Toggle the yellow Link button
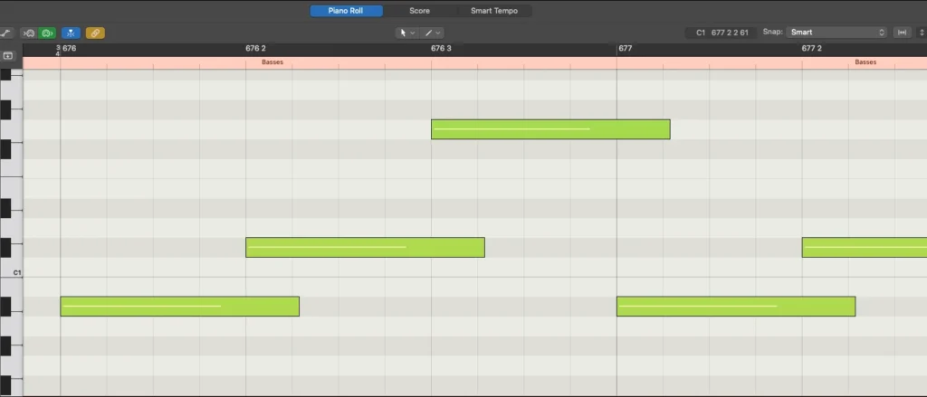This screenshot has height=397, width=927. tap(95, 33)
